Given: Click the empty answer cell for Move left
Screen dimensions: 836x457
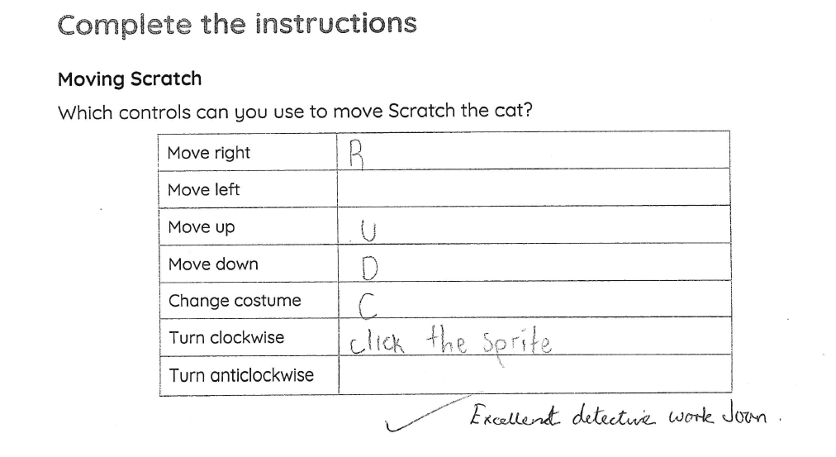Looking at the screenshot, I should (534, 189).
